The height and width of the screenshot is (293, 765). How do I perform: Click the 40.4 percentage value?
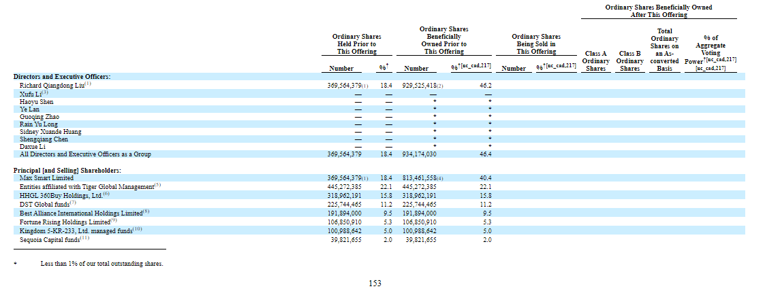click(486, 178)
